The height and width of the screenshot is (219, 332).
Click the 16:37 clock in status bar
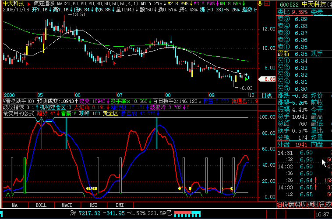click(x=323, y=215)
